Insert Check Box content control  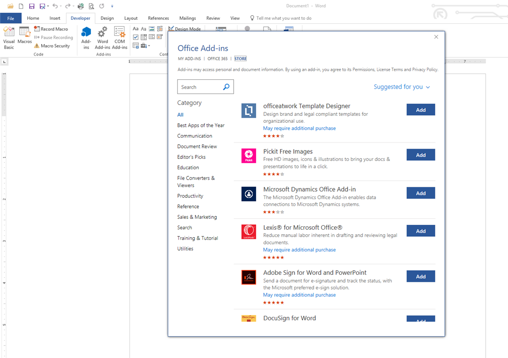(x=136, y=37)
